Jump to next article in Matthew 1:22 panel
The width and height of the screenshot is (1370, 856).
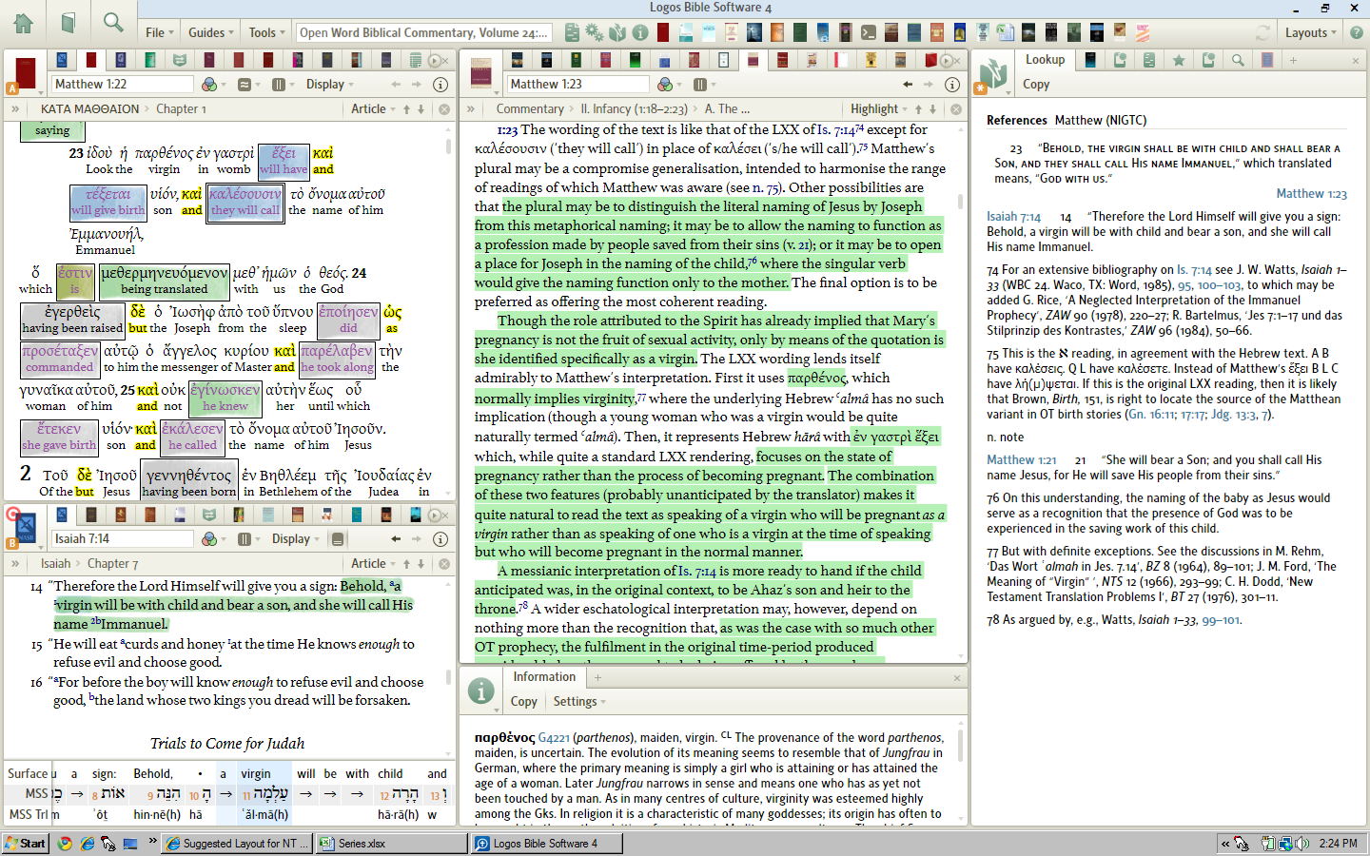tap(420, 109)
